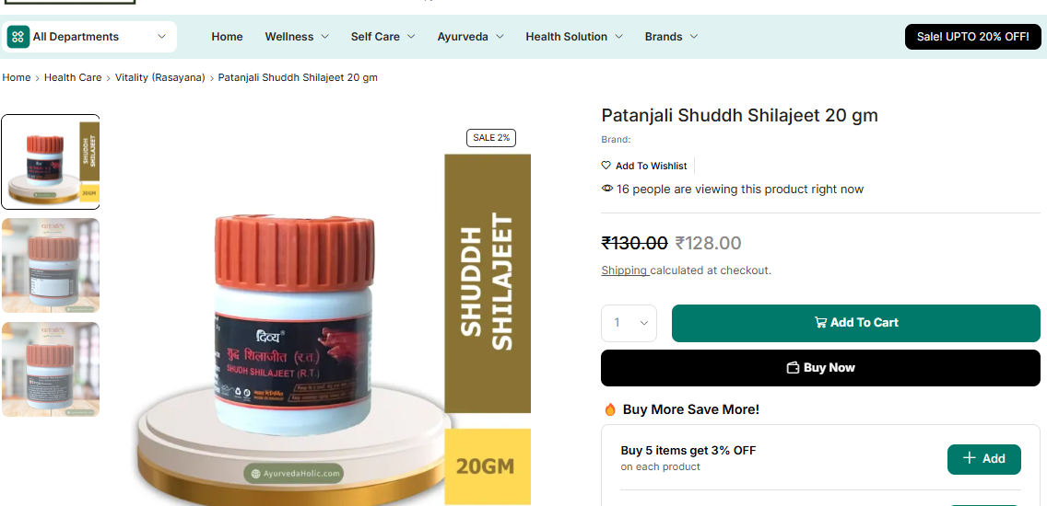Follow the Shipping policy link
1047x506 pixels.
tap(624, 270)
